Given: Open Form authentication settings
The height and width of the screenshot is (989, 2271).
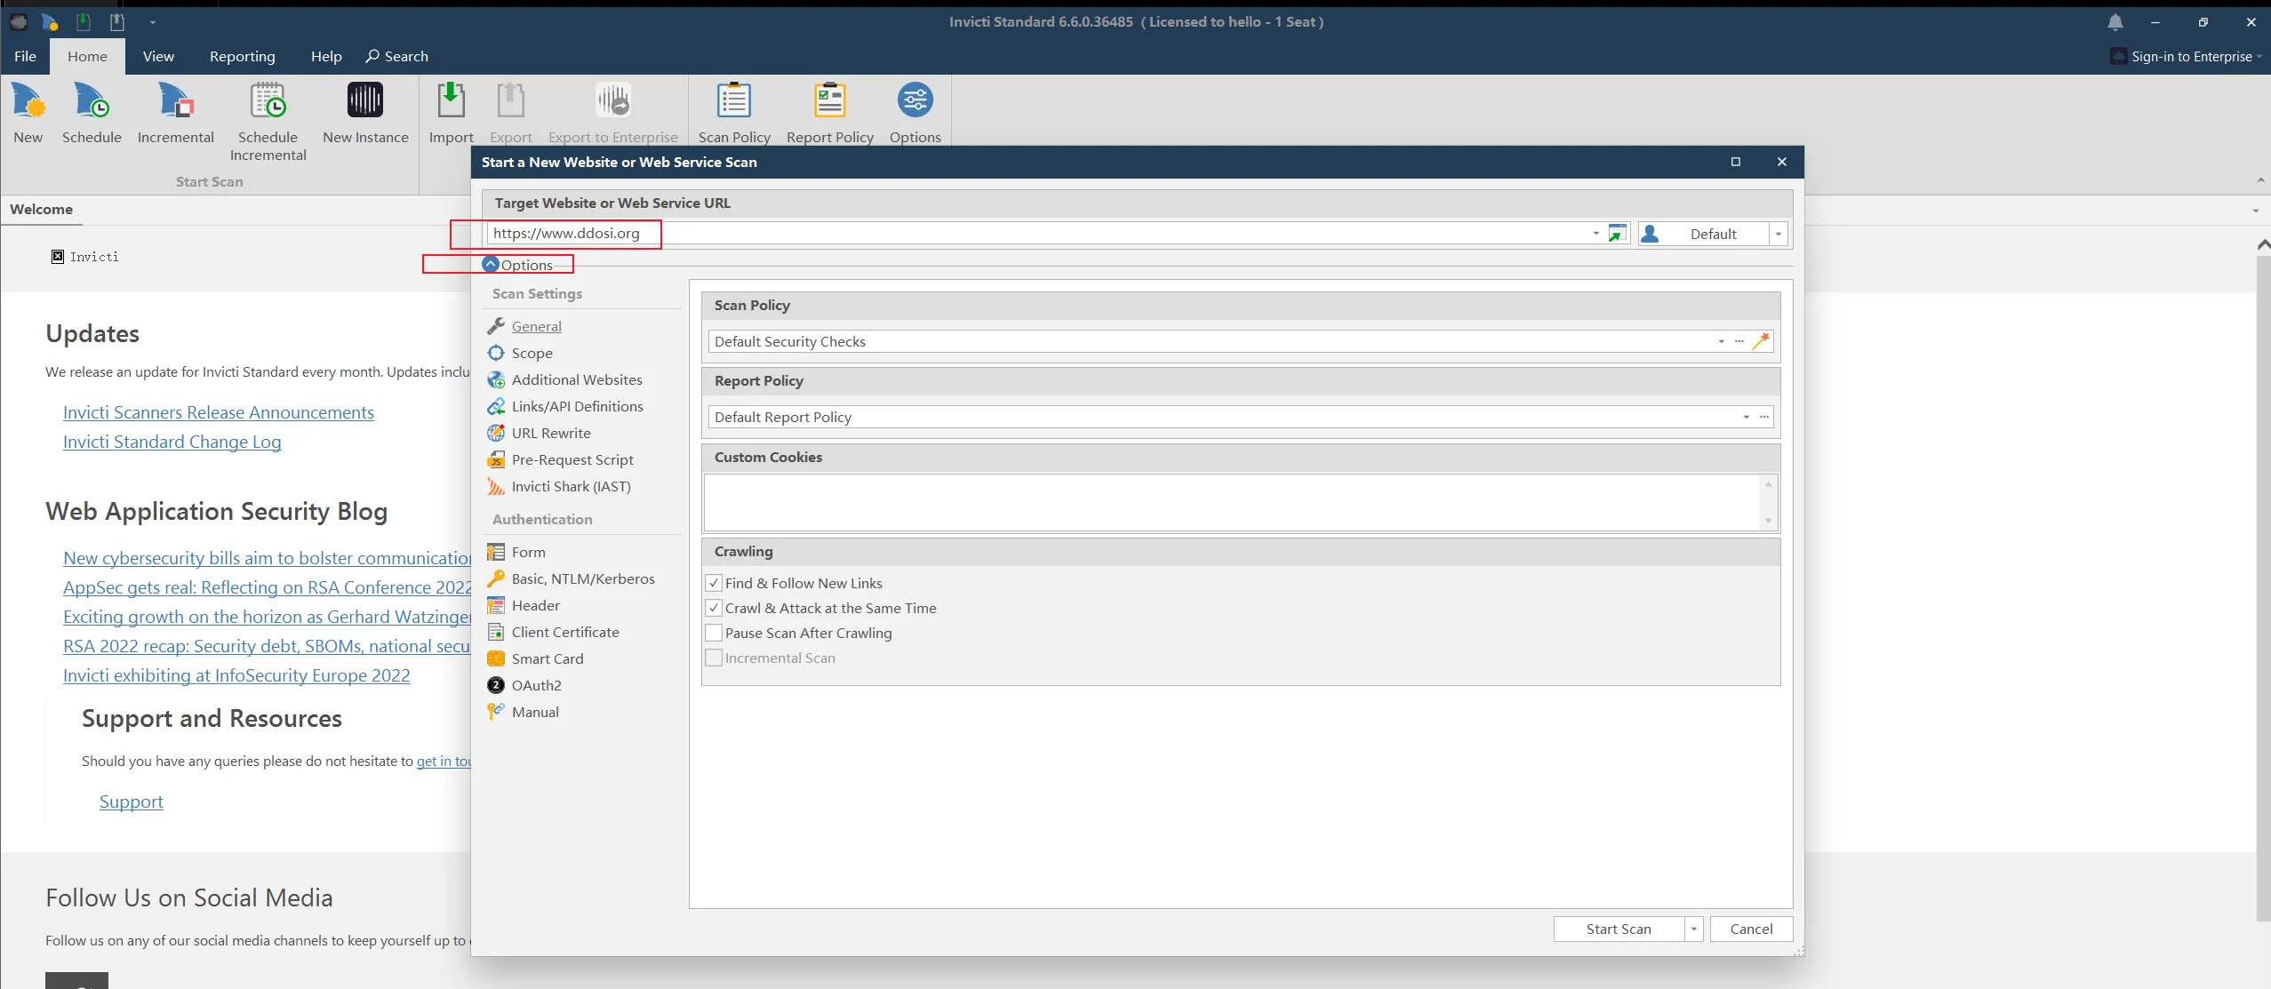Looking at the screenshot, I should 528,552.
